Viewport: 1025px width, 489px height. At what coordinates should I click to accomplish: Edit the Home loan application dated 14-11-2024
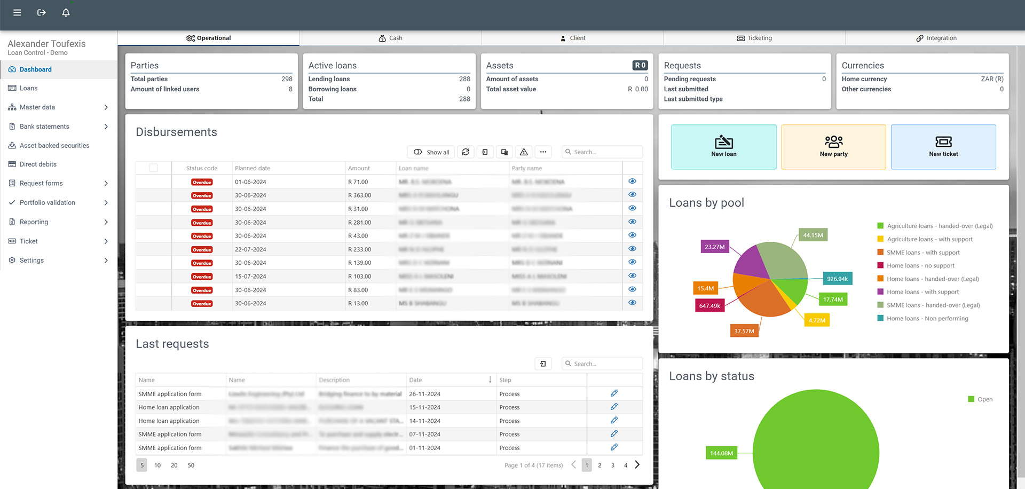[614, 421]
